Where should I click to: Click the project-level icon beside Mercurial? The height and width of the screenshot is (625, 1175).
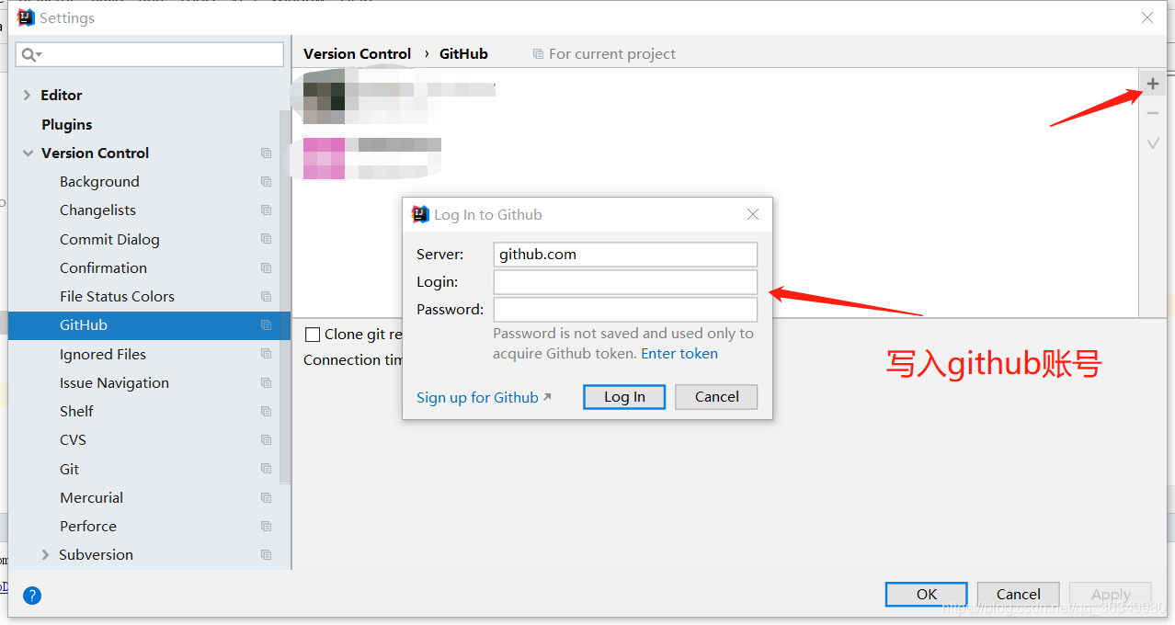(x=266, y=498)
